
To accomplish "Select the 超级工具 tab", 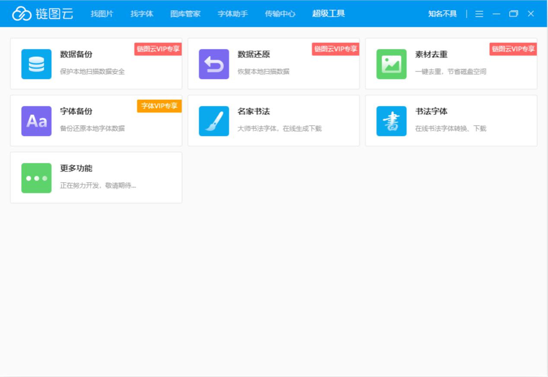I will pos(328,14).
